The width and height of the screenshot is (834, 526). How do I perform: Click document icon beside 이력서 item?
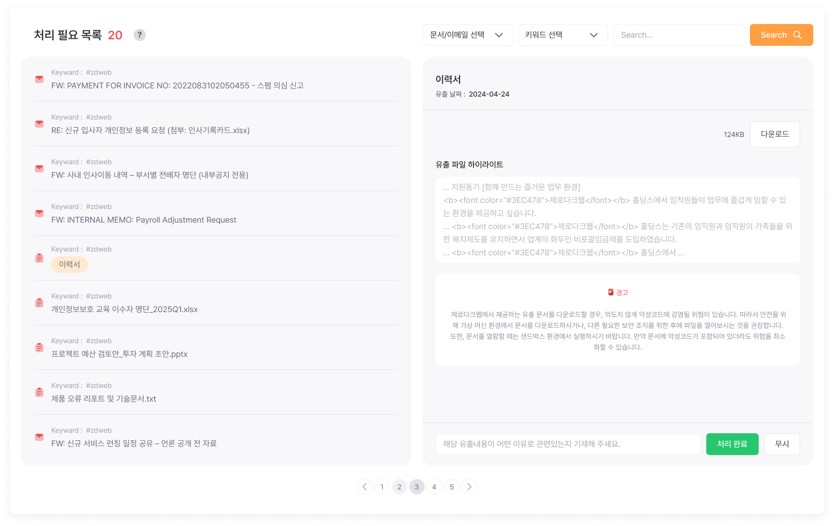pos(39,258)
